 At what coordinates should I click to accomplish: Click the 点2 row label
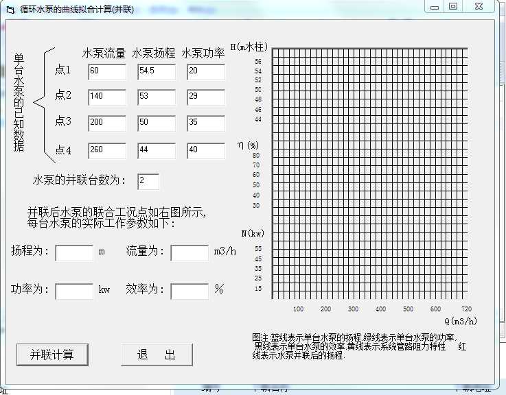click(x=62, y=95)
